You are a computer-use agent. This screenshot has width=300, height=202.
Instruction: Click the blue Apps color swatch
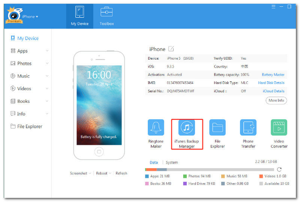click(147, 176)
